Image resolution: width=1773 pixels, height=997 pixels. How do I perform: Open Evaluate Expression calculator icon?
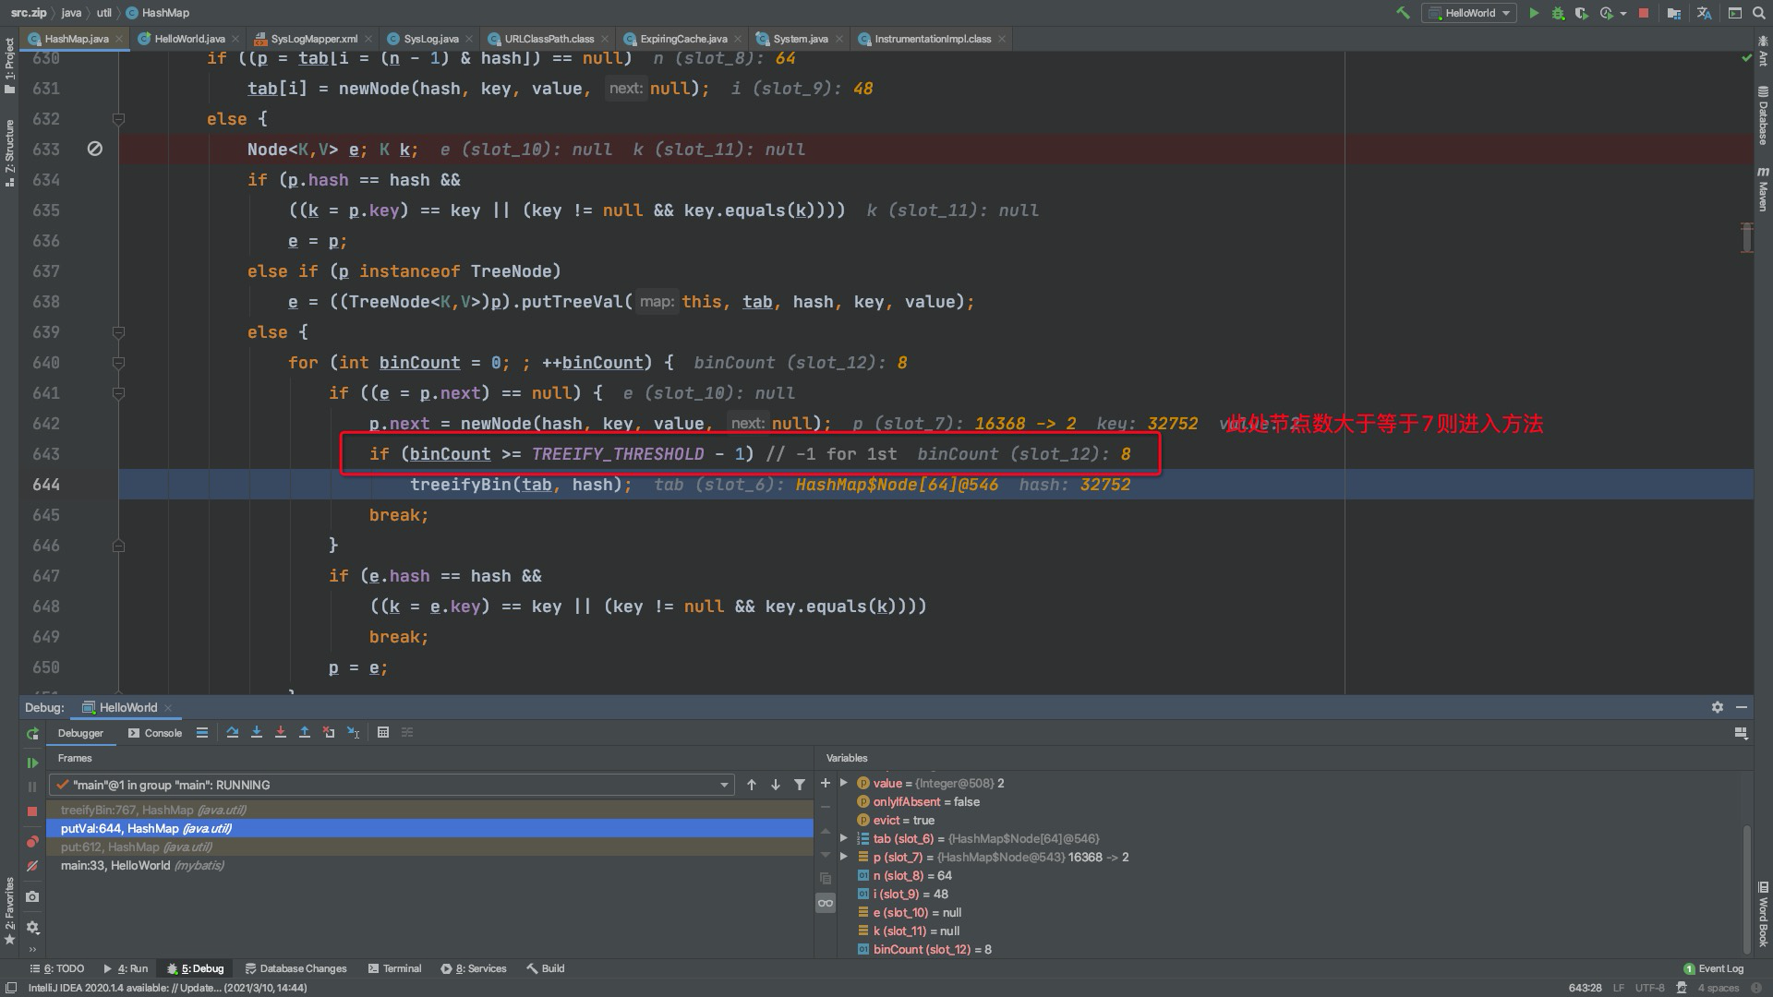click(x=383, y=732)
